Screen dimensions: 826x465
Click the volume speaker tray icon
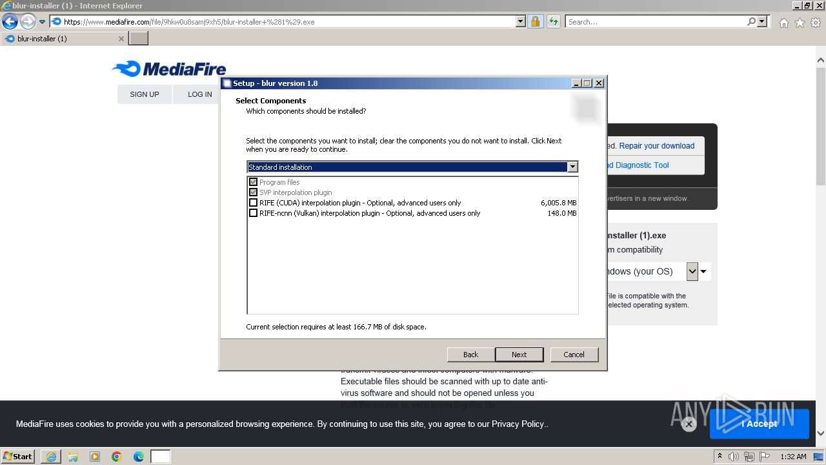pyautogui.click(x=734, y=457)
